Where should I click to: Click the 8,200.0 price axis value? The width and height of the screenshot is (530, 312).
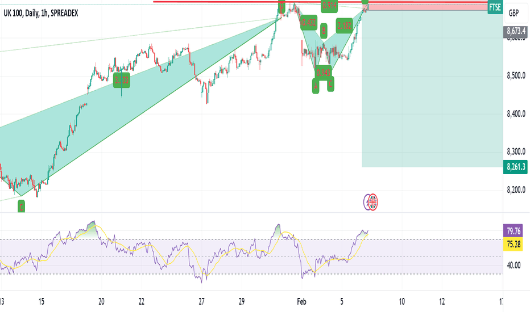[516, 189]
